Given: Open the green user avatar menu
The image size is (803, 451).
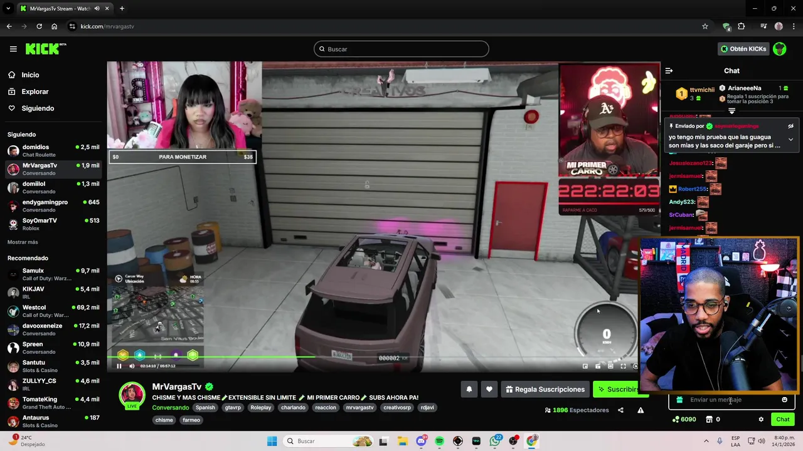Looking at the screenshot, I should click(780, 49).
